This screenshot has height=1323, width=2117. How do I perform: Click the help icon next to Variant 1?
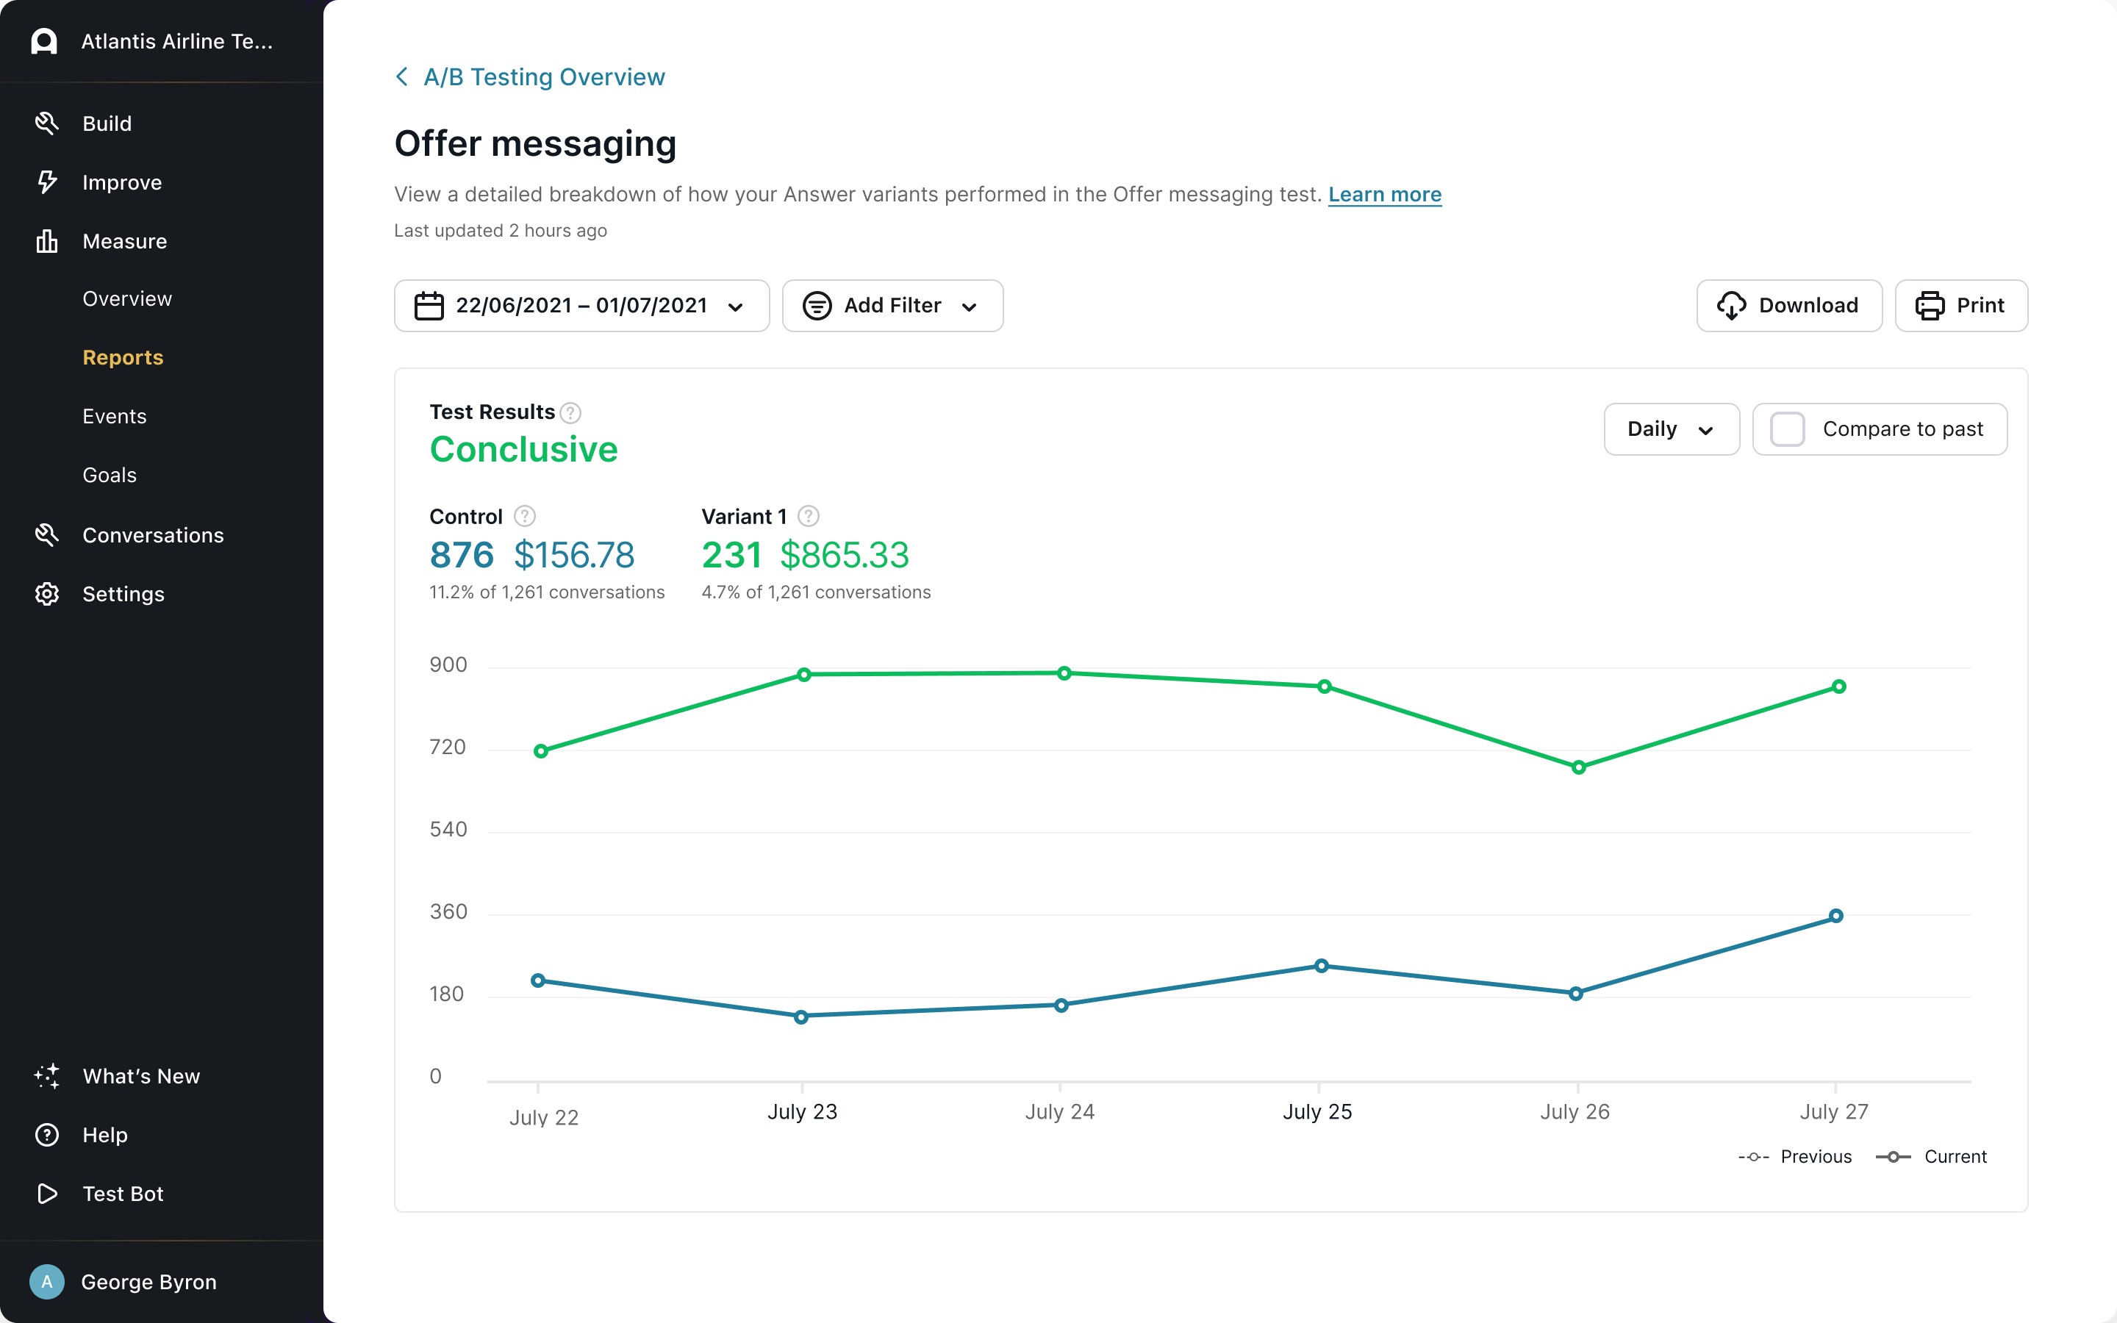[809, 516]
